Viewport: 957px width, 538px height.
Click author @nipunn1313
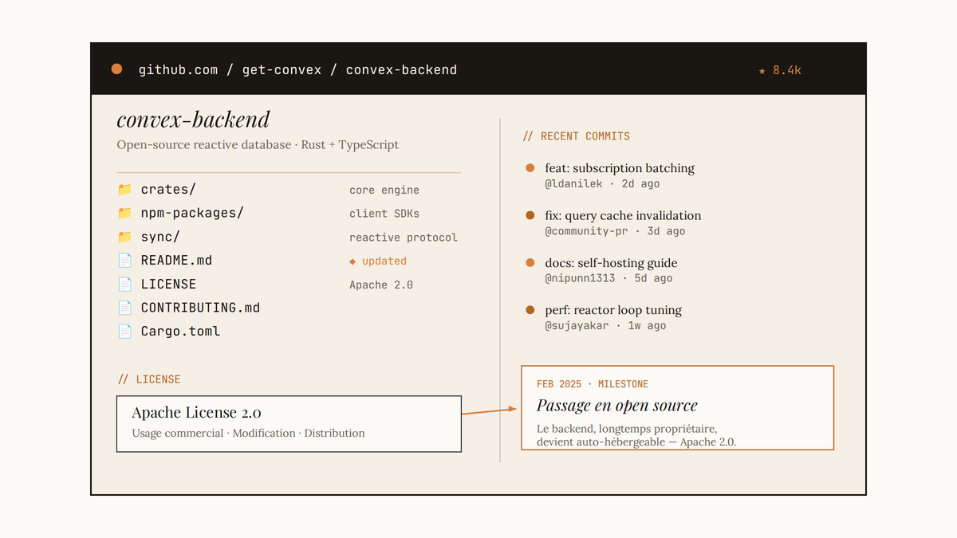(x=580, y=278)
